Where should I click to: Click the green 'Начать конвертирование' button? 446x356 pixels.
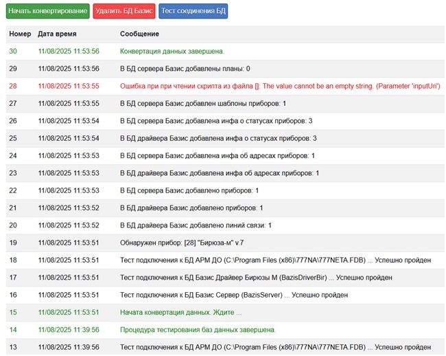click(48, 11)
